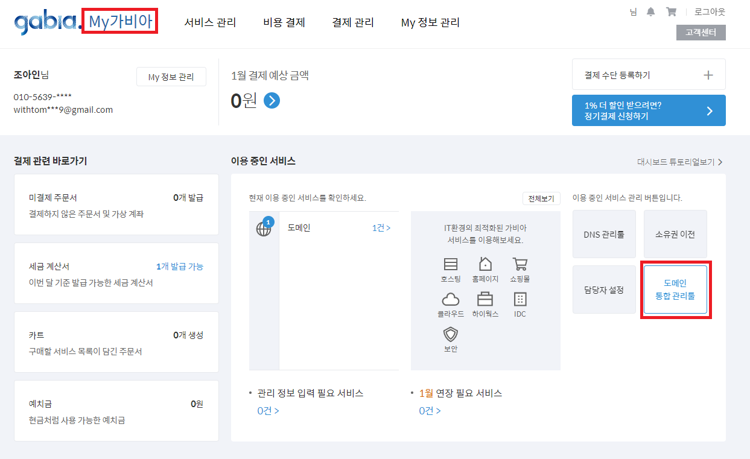Click the 결제 관련 바로가기 heading
Screen dimensions: 750x459
click(50, 161)
